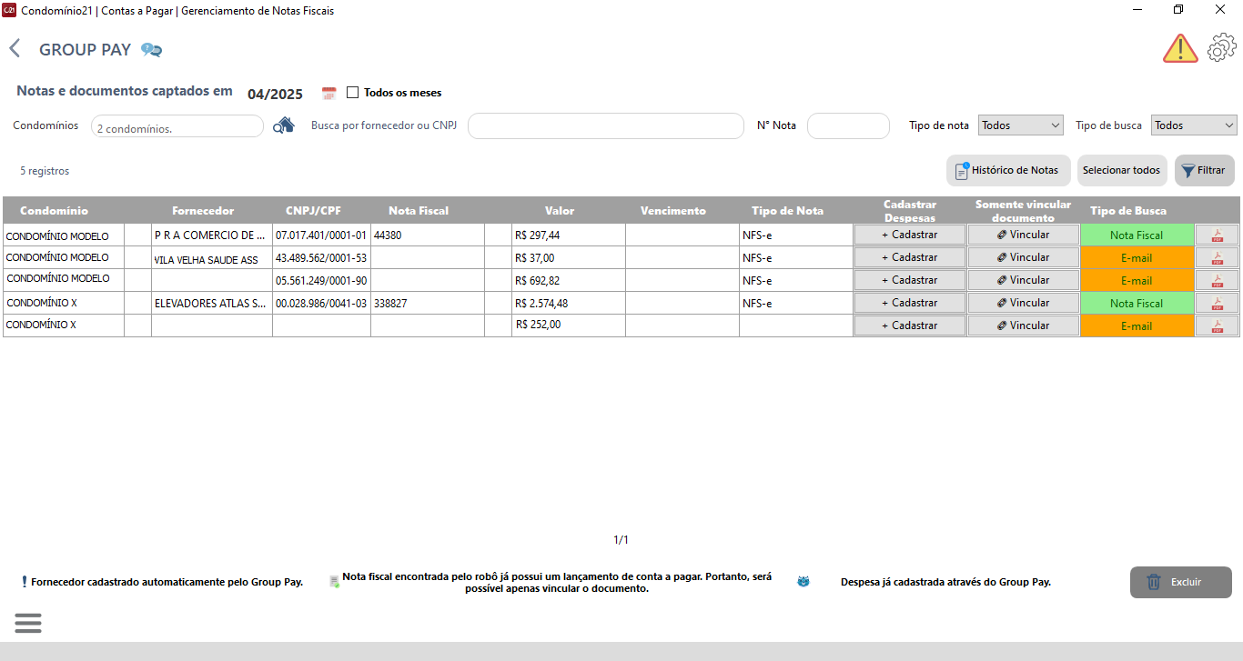Select CNPJ 43.489.562/0001-53 cell
1243x661 pixels.
321,257
